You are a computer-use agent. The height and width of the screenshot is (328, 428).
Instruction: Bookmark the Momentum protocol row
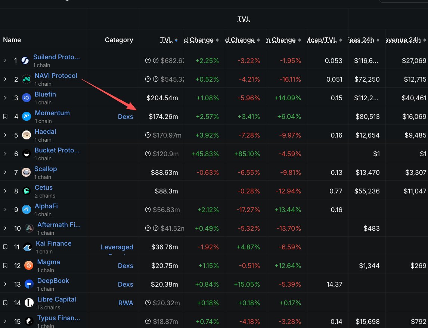pyautogui.click(x=5, y=117)
